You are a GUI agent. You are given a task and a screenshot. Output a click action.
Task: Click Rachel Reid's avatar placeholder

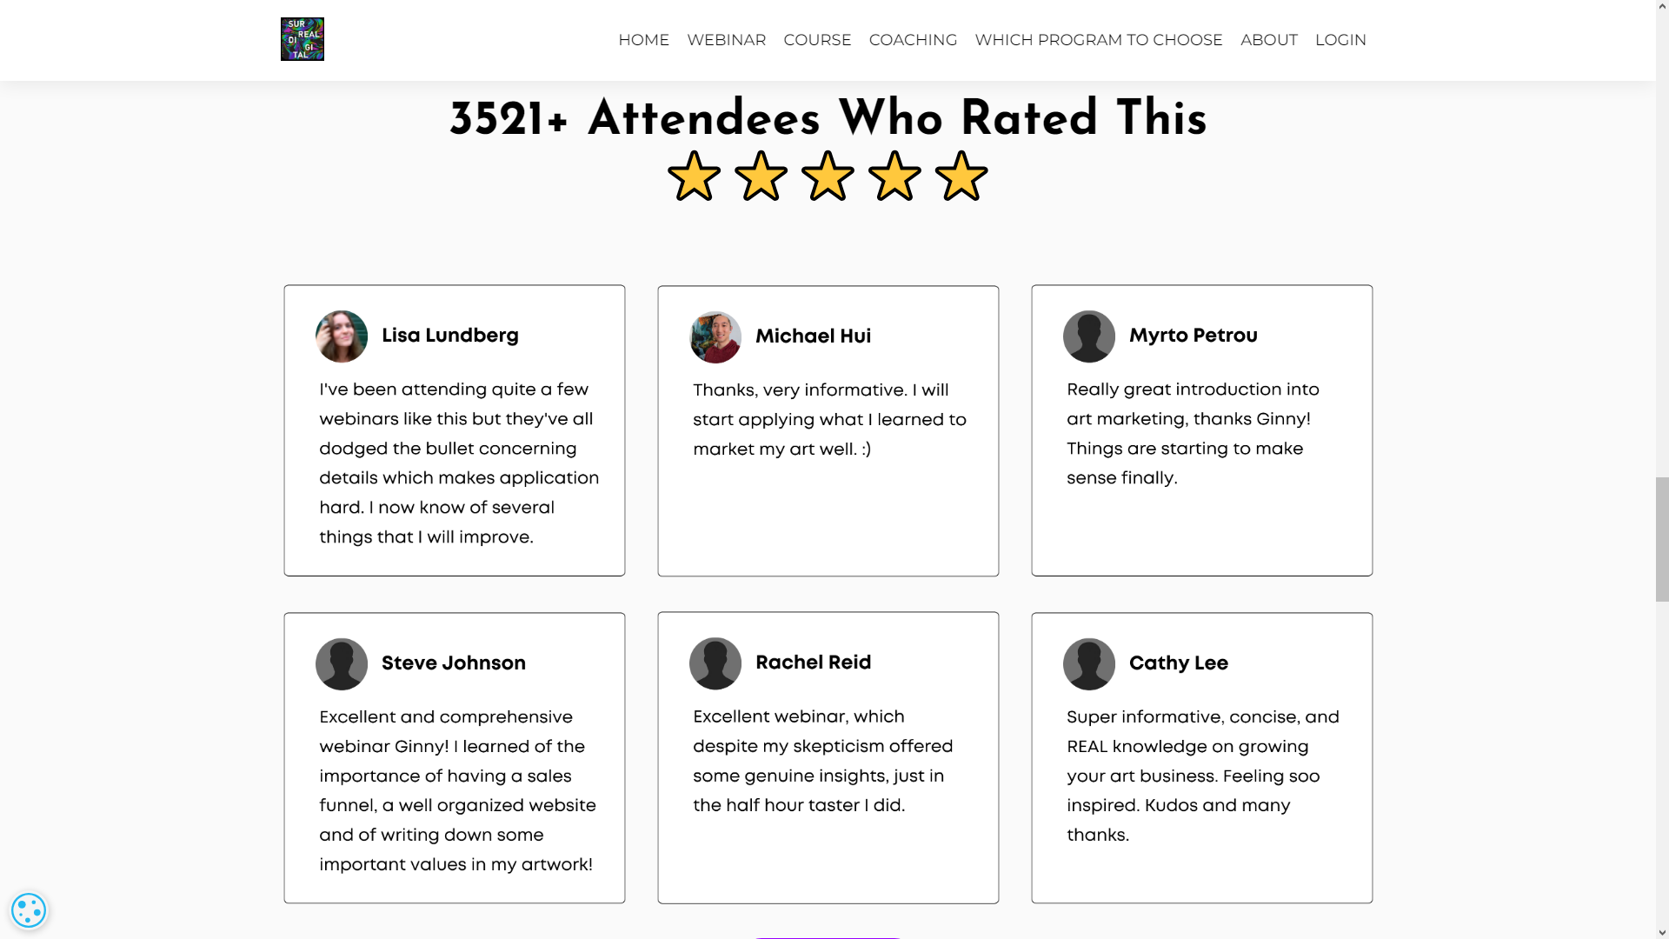click(715, 663)
